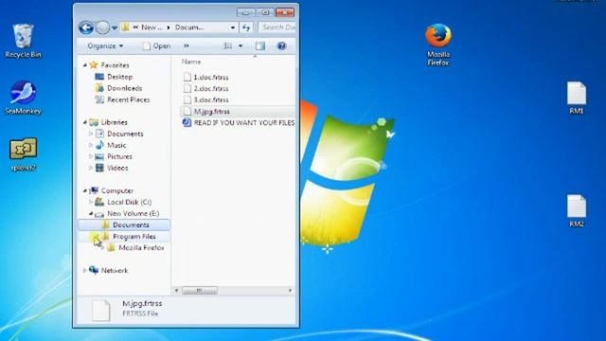Click the address bar folder icon

pos(125,27)
